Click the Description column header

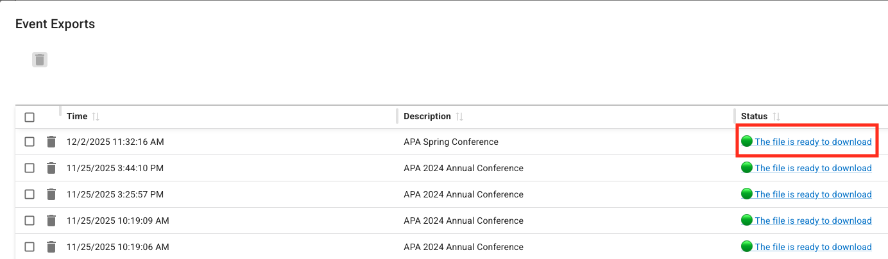point(427,117)
